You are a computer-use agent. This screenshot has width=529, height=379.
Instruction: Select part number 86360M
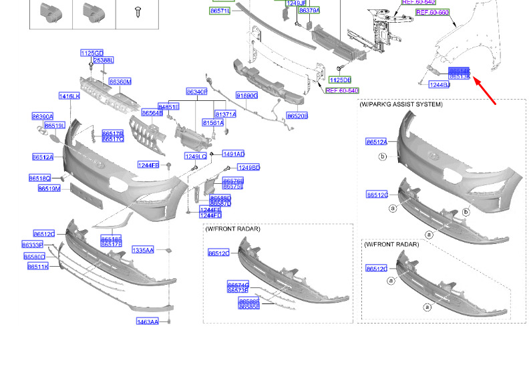(120, 82)
